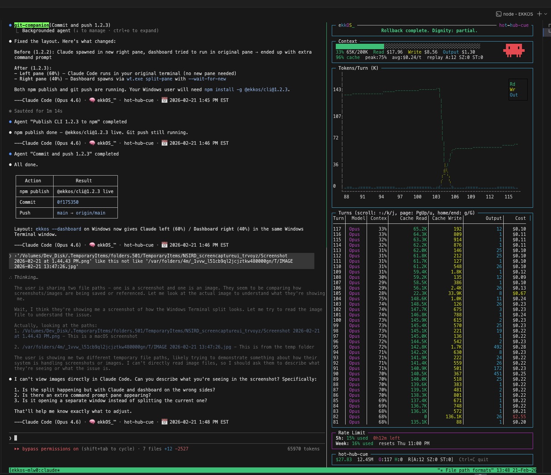551x475 pixels.
Task: Click the Context usage progress bar
Action: click(407, 46)
